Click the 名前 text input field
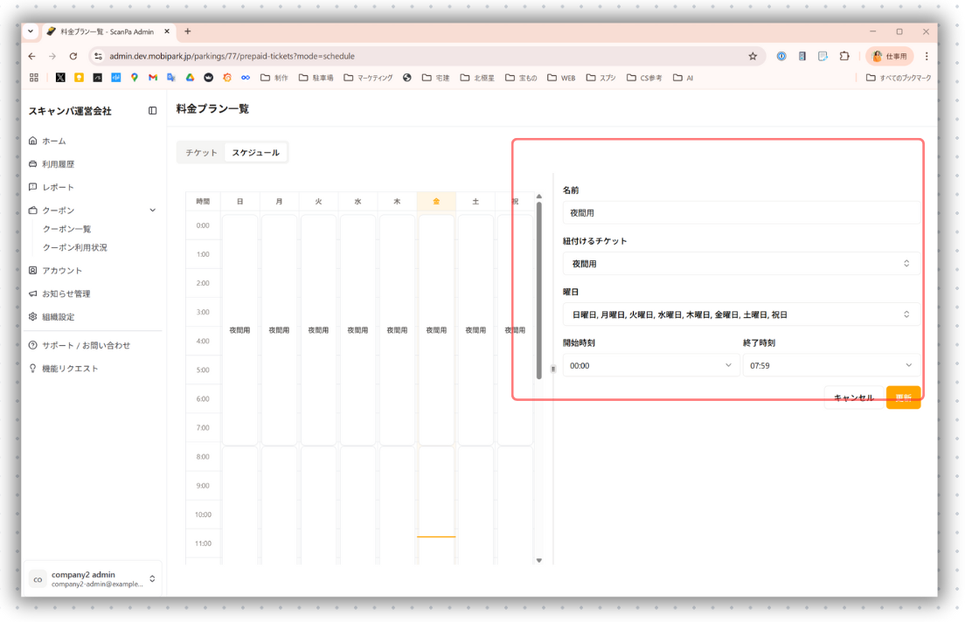This screenshot has width=965, height=622. click(740, 212)
